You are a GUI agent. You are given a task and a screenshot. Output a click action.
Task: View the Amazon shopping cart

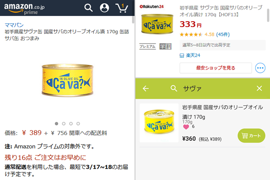(121, 8)
